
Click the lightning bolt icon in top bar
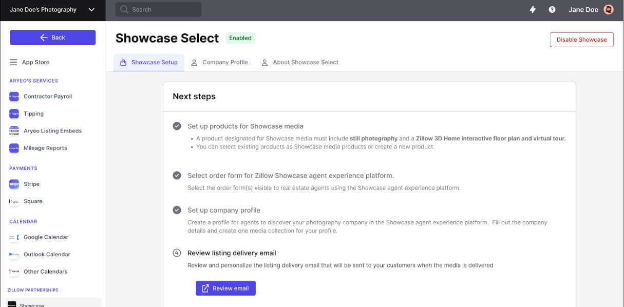tap(533, 9)
